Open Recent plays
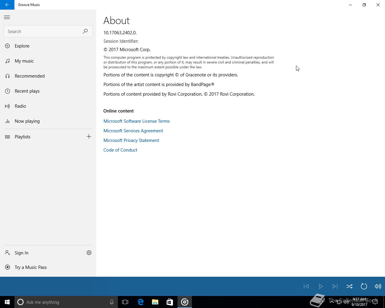385x308 pixels. (x=48, y=91)
